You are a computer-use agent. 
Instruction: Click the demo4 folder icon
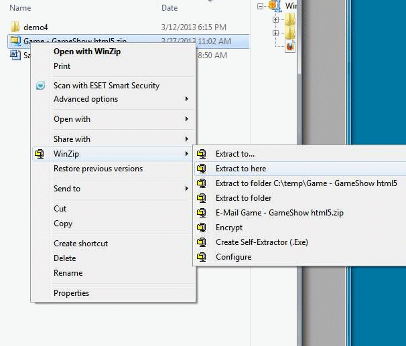[x=15, y=27]
